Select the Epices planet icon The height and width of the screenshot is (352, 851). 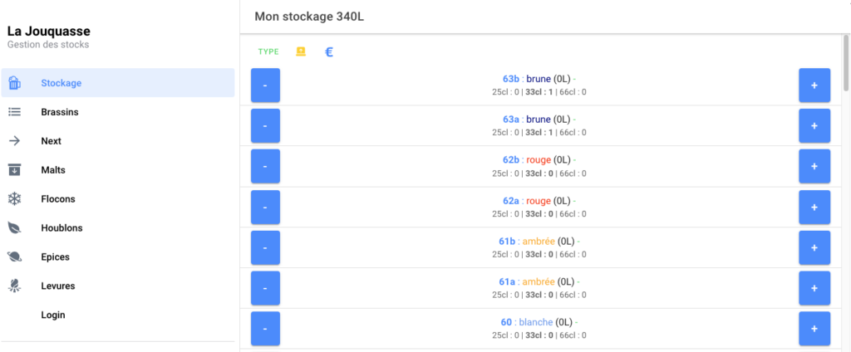click(x=15, y=257)
